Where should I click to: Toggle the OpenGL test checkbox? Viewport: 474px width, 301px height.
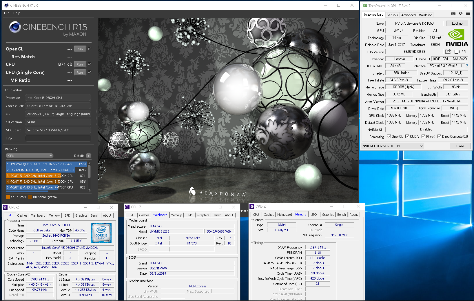(x=90, y=49)
